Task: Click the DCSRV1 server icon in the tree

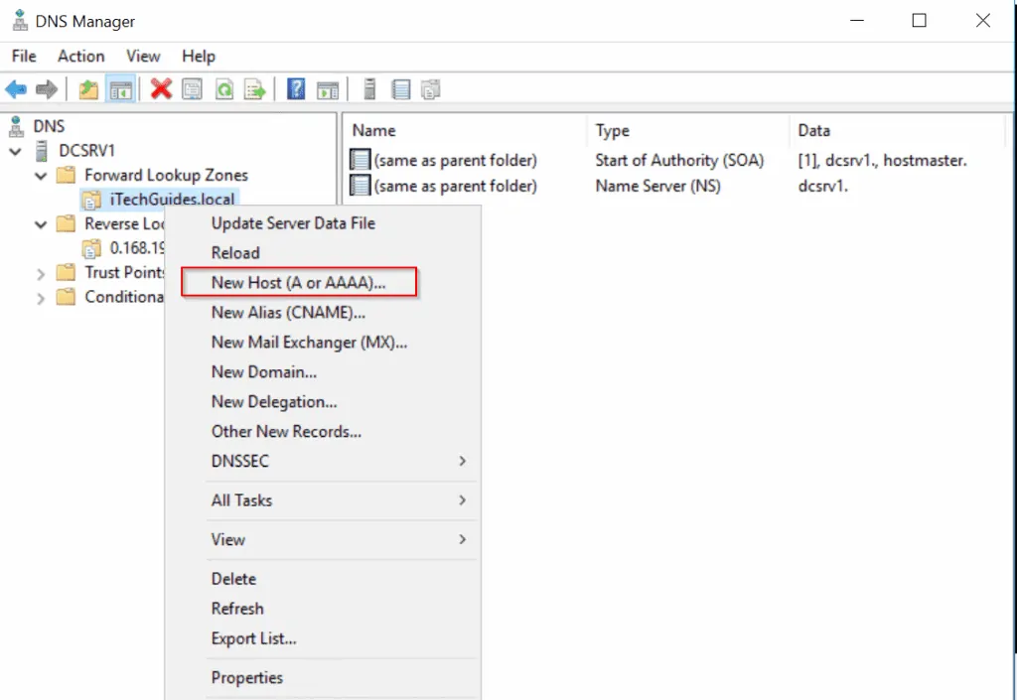Action: 42,150
